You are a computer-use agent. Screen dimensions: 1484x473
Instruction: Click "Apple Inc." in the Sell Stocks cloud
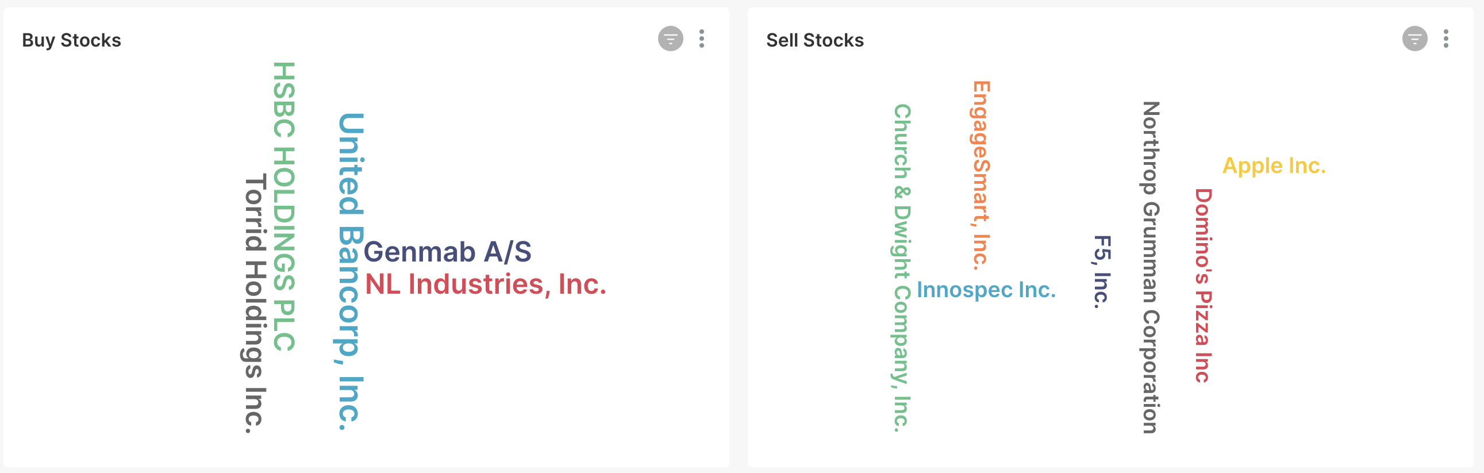pyautogui.click(x=1274, y=166)
